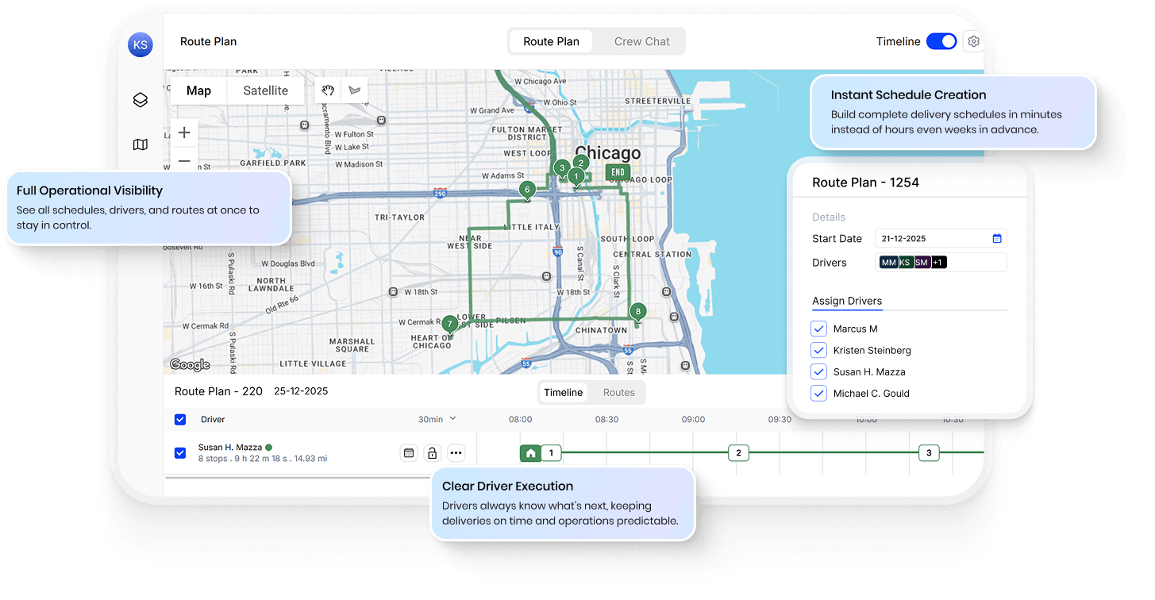This screenshot has width=1155, height=600.
Task: Click the calendar icon on Susan Mazza's row
Action: point(408,452)
